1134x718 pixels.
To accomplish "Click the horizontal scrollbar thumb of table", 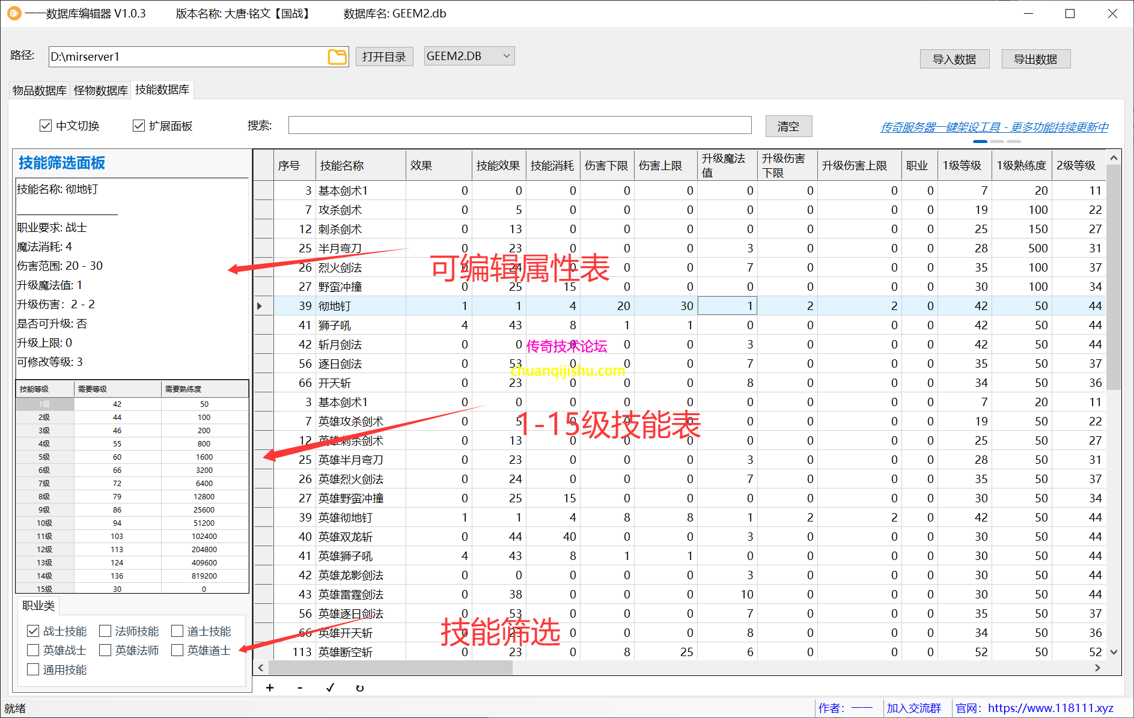I will 391,668.
